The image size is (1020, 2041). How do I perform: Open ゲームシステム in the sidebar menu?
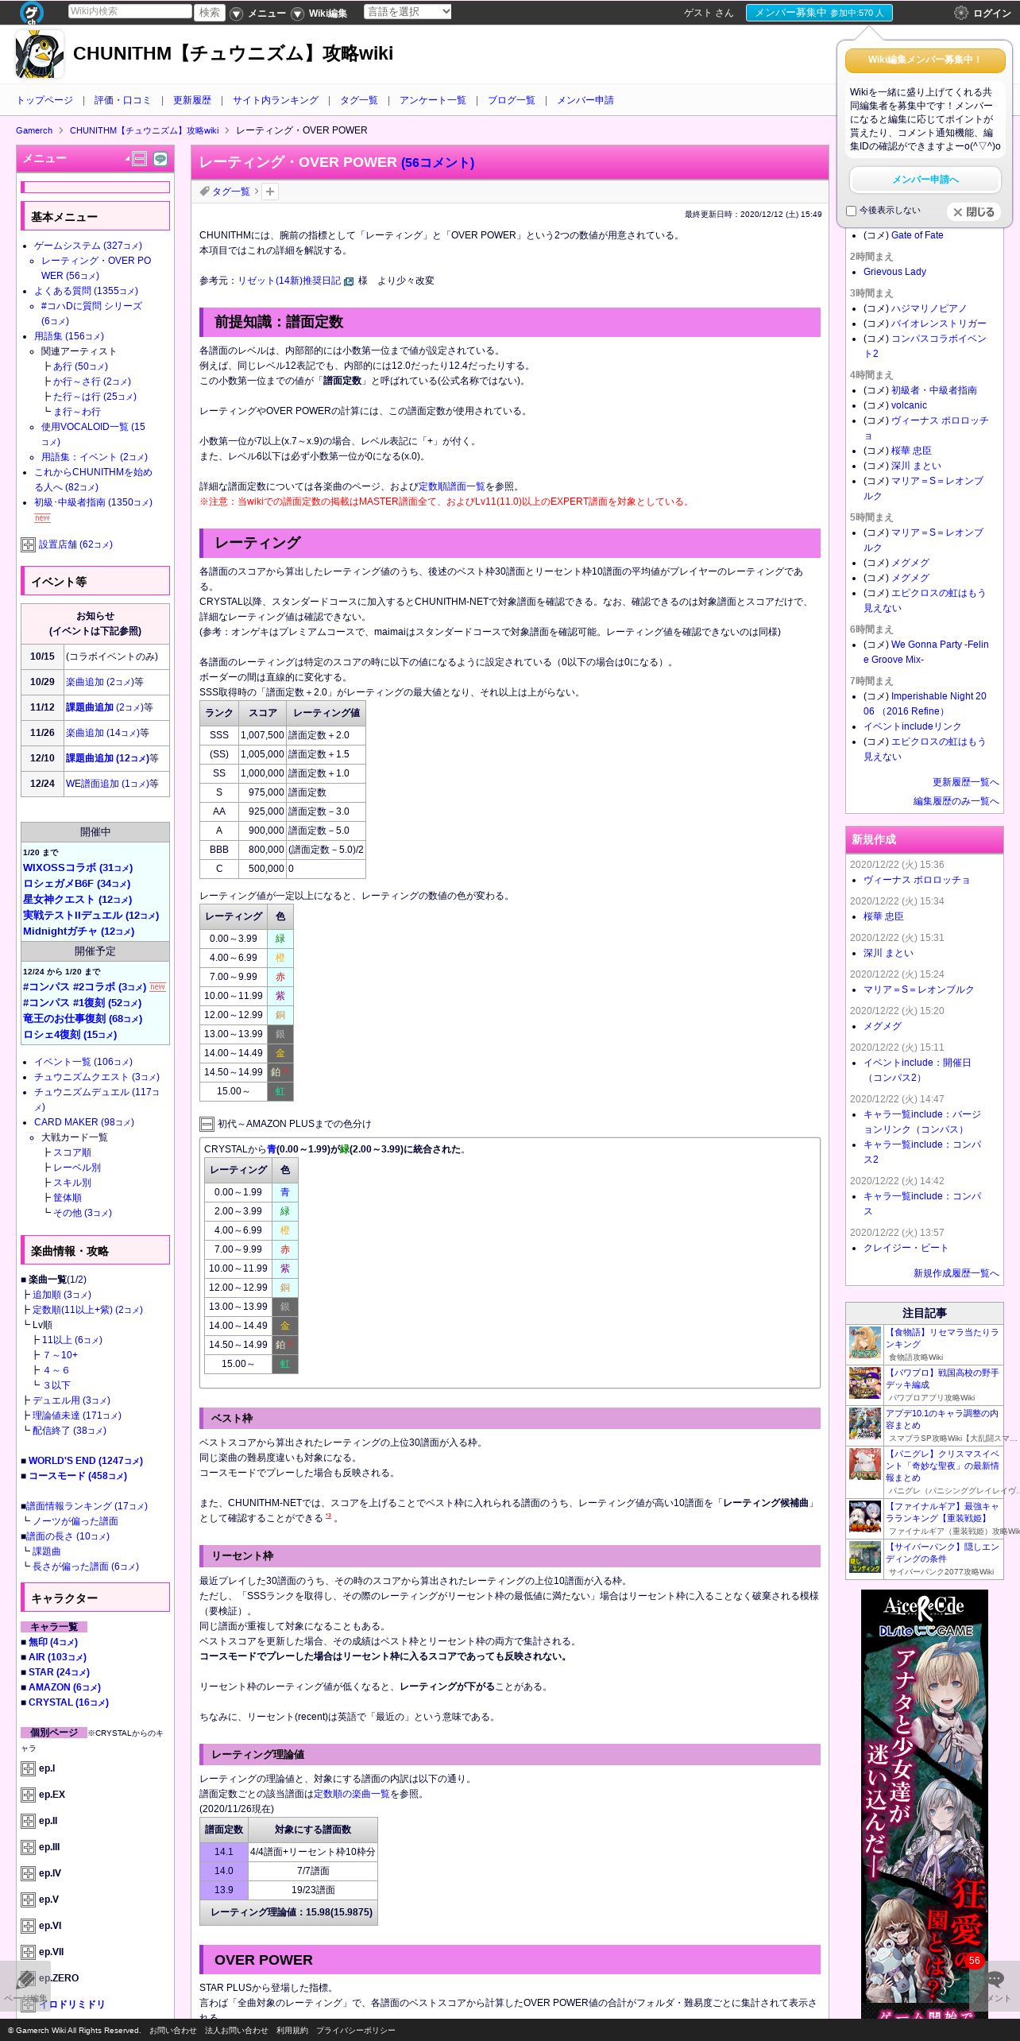[x=88, y=246]
